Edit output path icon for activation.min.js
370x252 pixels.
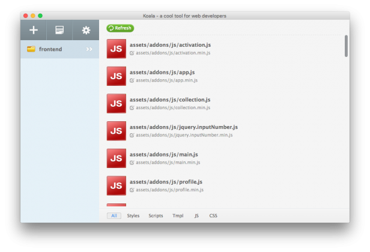132,53
